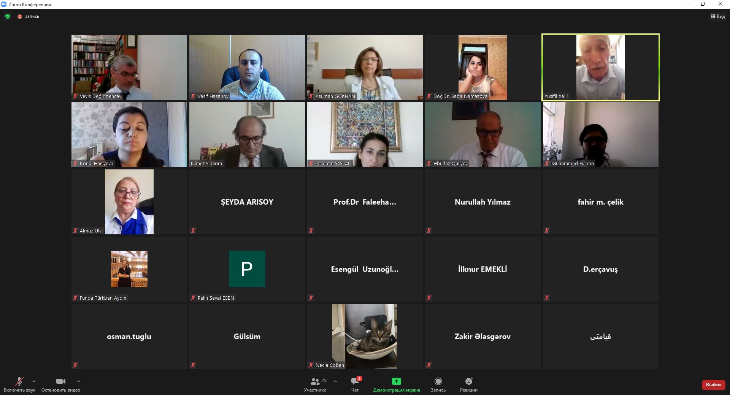The height and width of the screenshot is (395, 730).
Task: Click Necla Çoban's cat picture tile
Action: [x=365, y=336]
